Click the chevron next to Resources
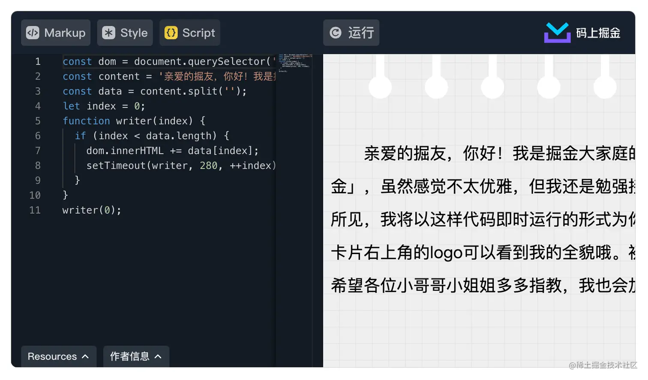 pos(85,356)
